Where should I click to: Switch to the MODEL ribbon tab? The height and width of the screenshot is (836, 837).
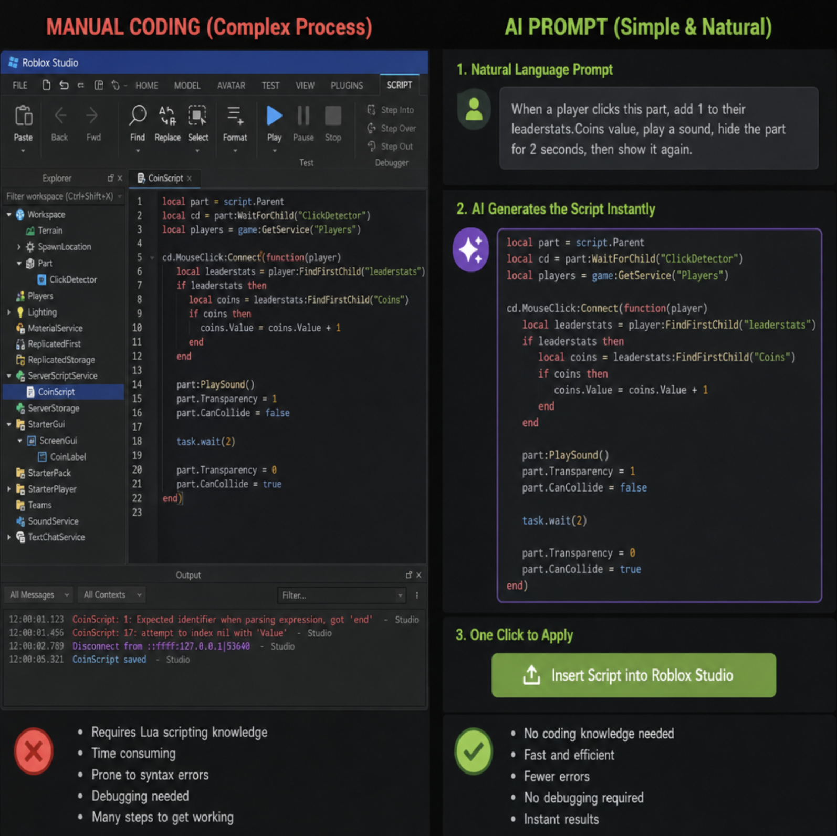pos(187,86)
